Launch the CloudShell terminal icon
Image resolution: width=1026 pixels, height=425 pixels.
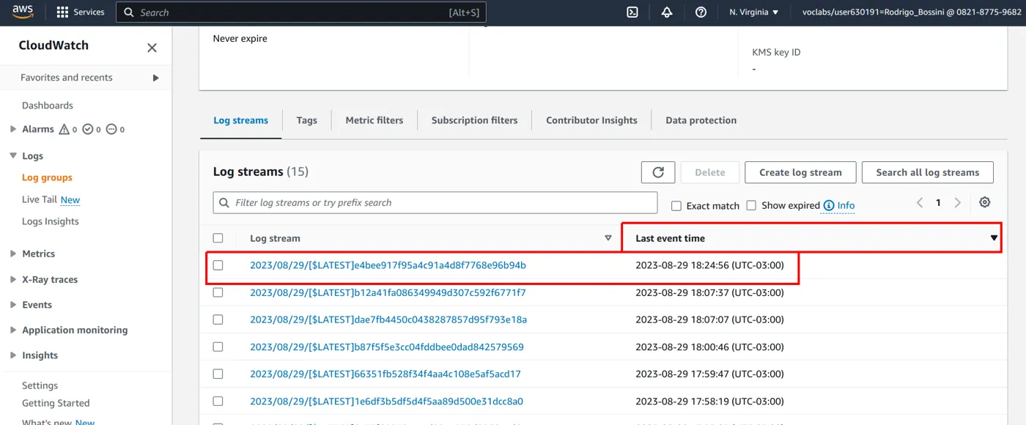pos(632,12)
